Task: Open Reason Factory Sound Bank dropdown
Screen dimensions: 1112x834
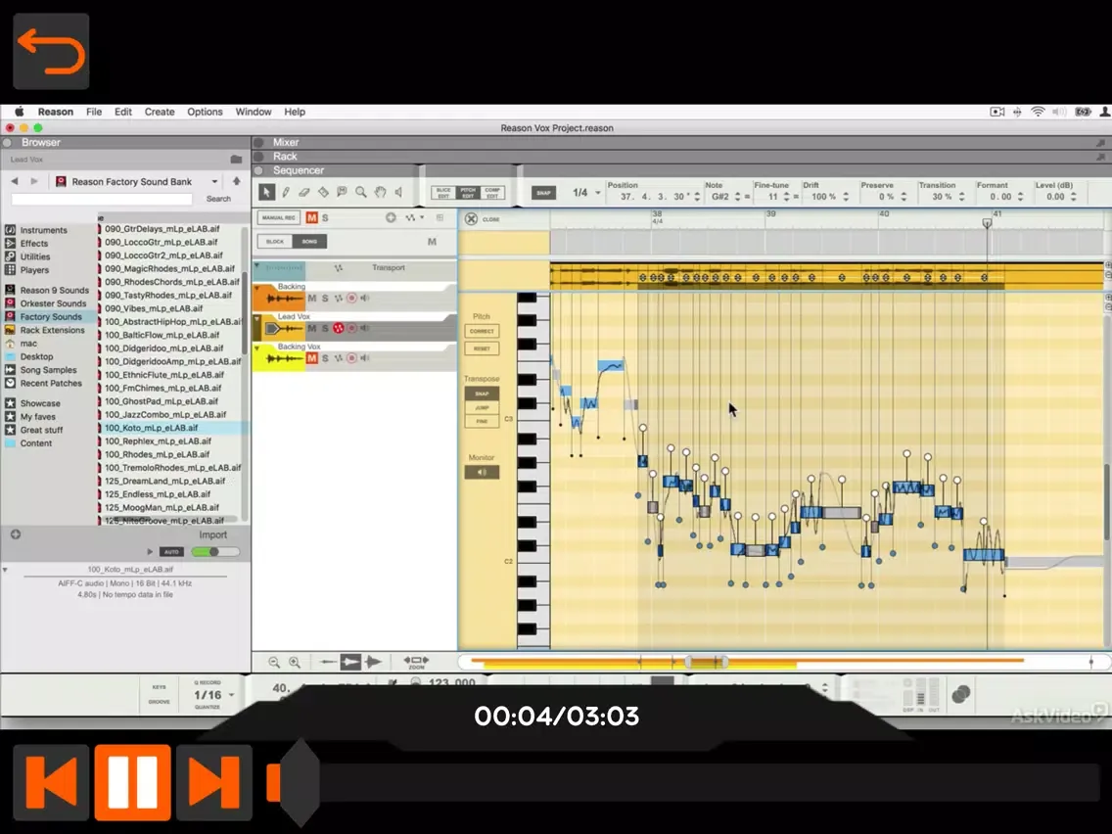Action: coord(215,181)
